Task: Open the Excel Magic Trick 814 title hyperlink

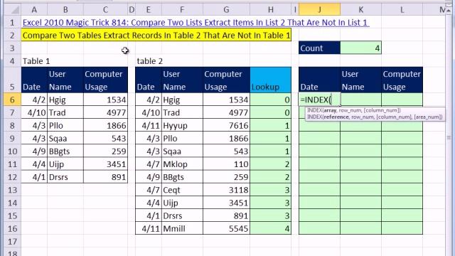Action: pos(196,23)
